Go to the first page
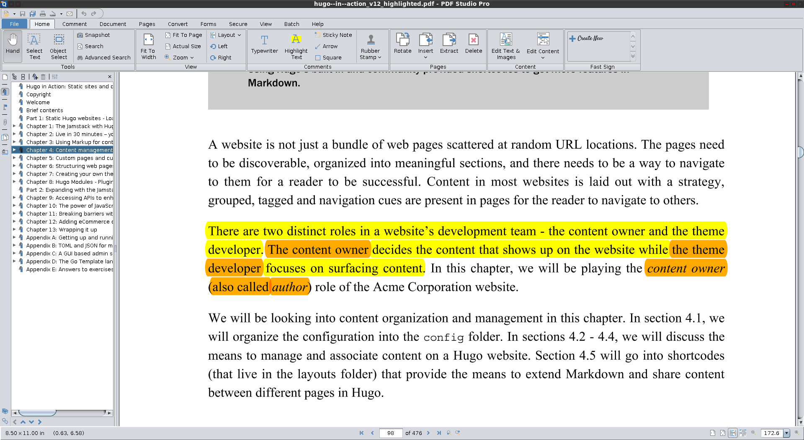Image resolution: width=804 pixels, height=440 pixels. coord(361,433)
